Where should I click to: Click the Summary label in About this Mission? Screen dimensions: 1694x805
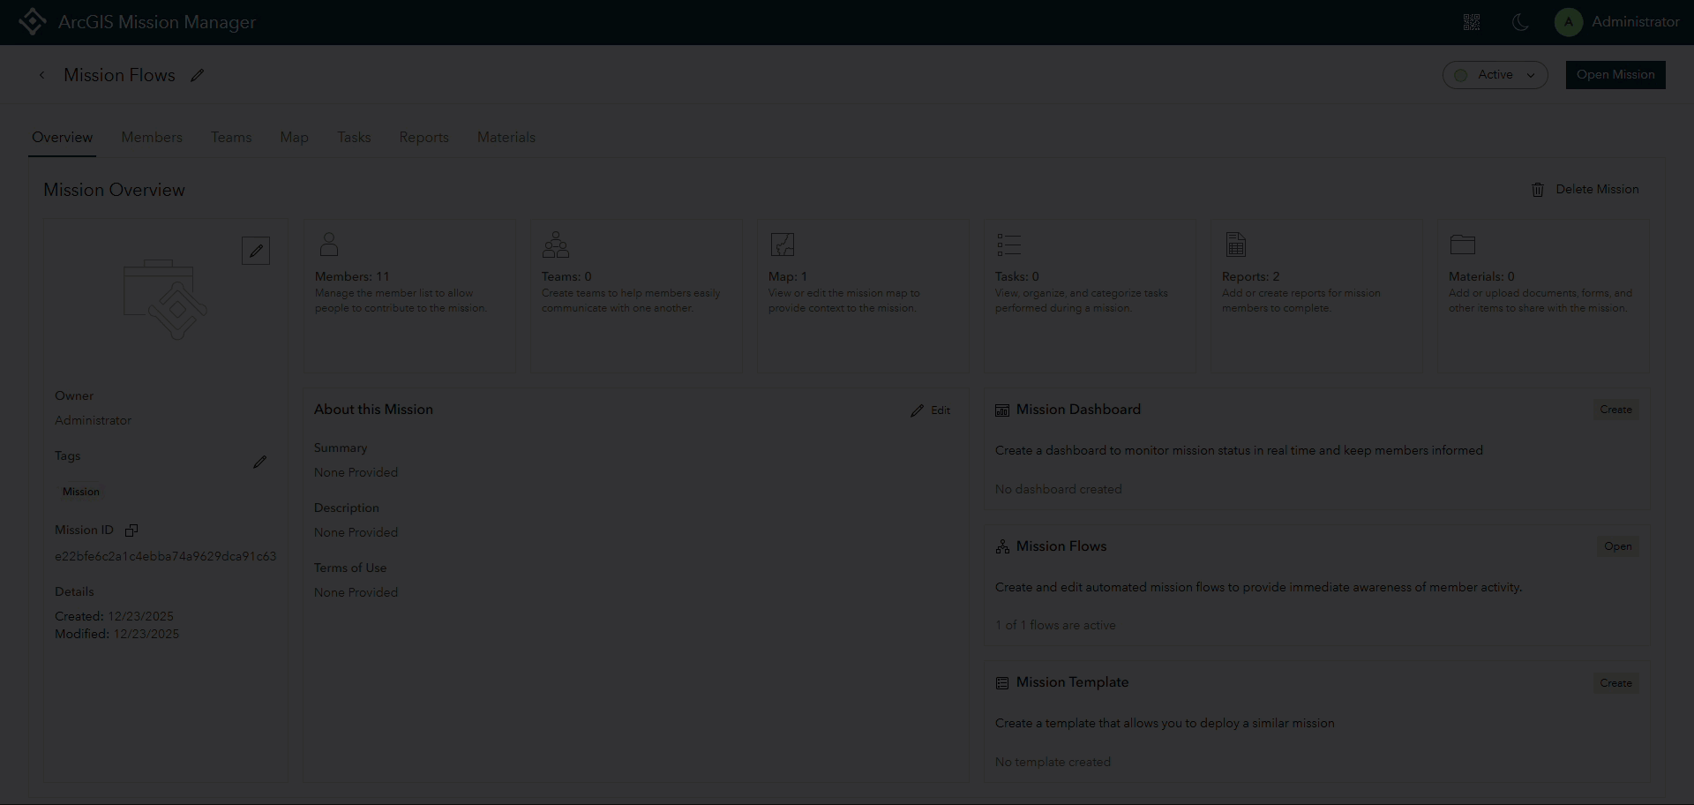click(x=341, y=448)
